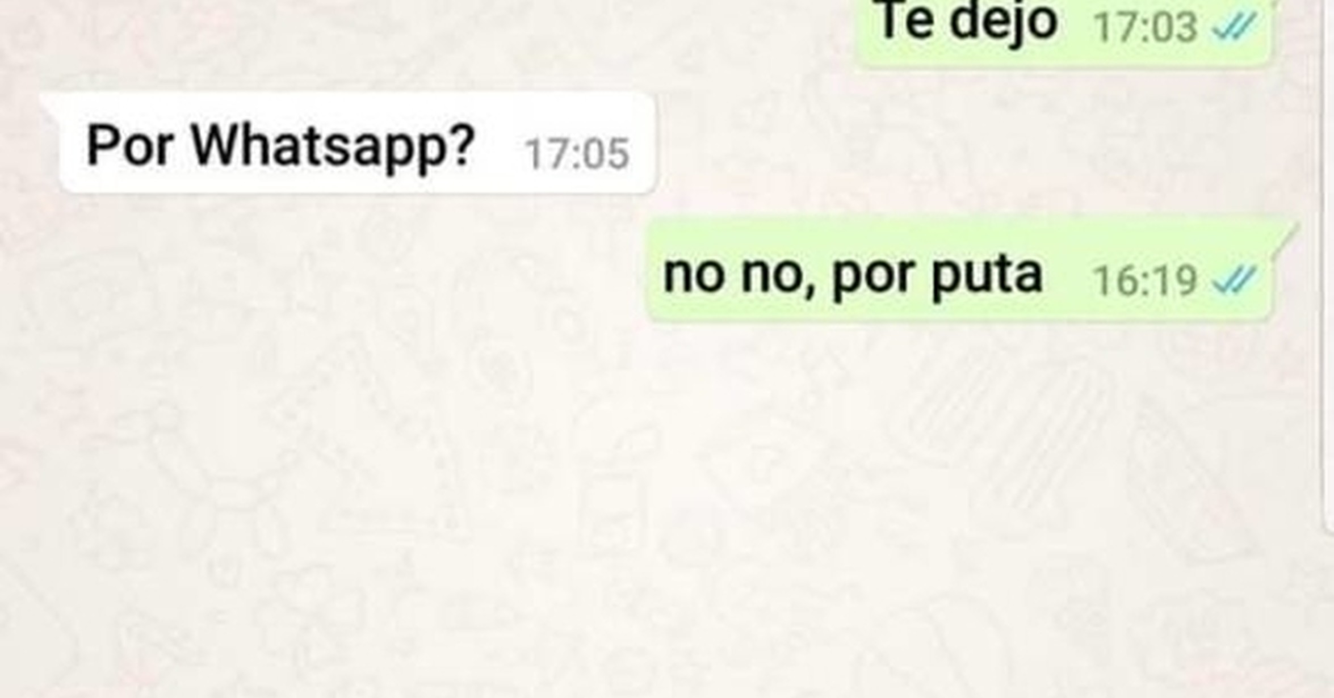Viewport: 1334px width, 698px height.
Task: Select the 'Por Whatsapp?' received message
Action: 358,144
